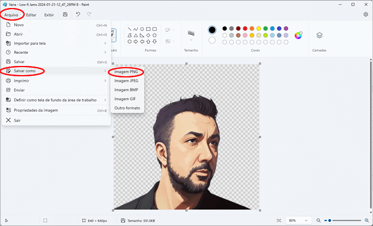
Task: Zoom out with the minus magnifier
Action: (x=318, y=220)
